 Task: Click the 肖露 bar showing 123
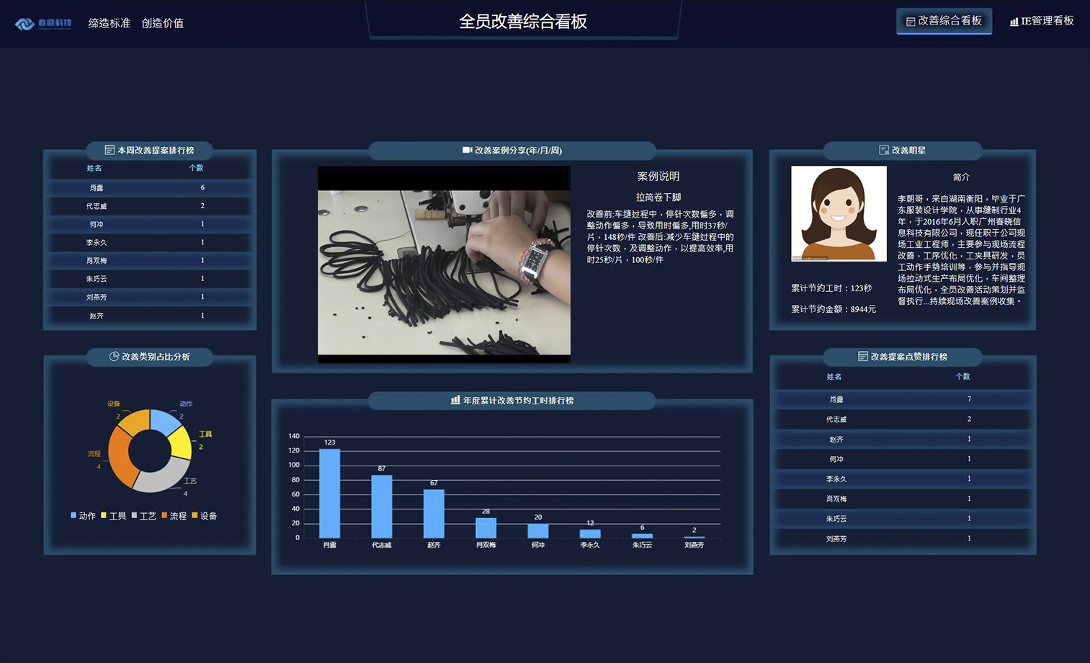click(329, 494)
